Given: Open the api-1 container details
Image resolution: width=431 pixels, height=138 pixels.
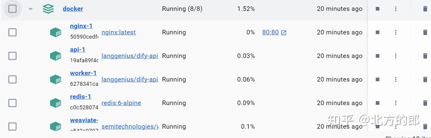Looking at the screenshot, I should coord(78,50).
